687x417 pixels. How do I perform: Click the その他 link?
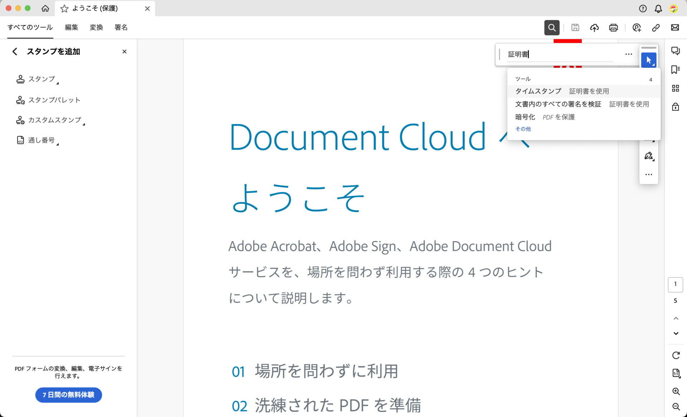(523, 129)
